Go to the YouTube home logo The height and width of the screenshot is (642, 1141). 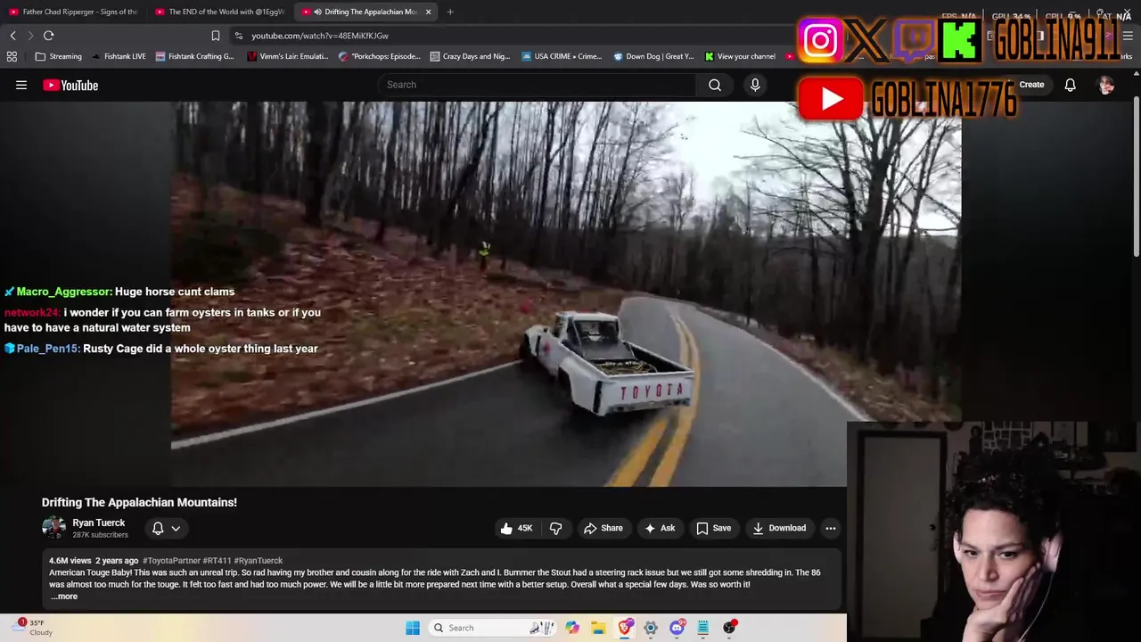pyautogui.click(x=70, y=85)
